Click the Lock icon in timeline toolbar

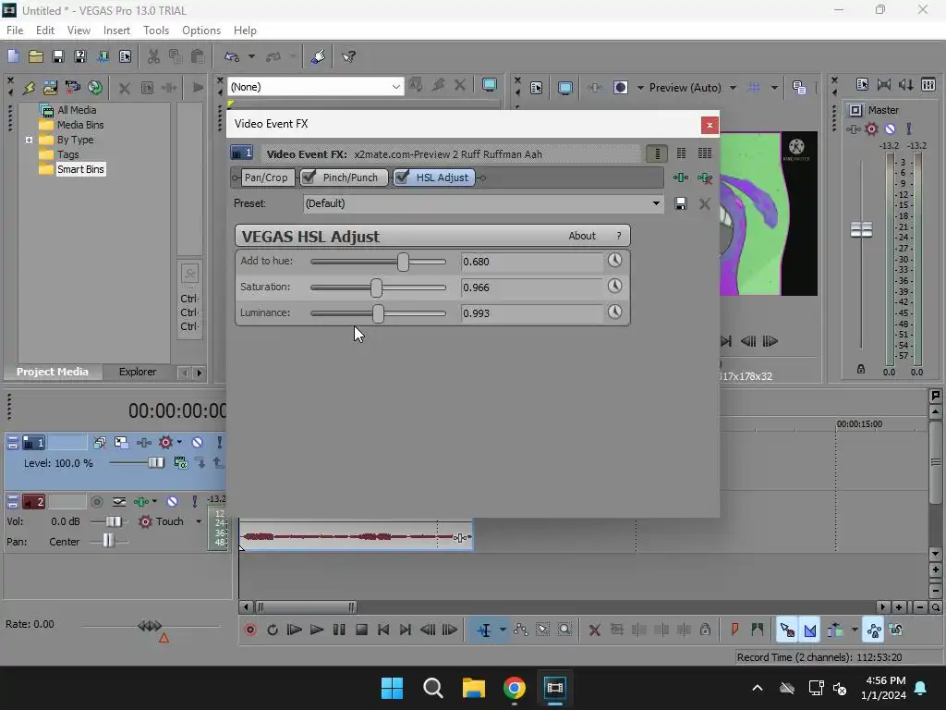click(705, 630)
